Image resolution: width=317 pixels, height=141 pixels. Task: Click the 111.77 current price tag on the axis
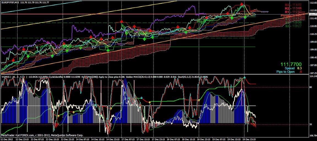313,14
